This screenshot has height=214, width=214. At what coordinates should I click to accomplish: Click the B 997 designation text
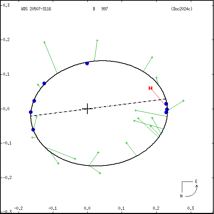click(101, 9)
